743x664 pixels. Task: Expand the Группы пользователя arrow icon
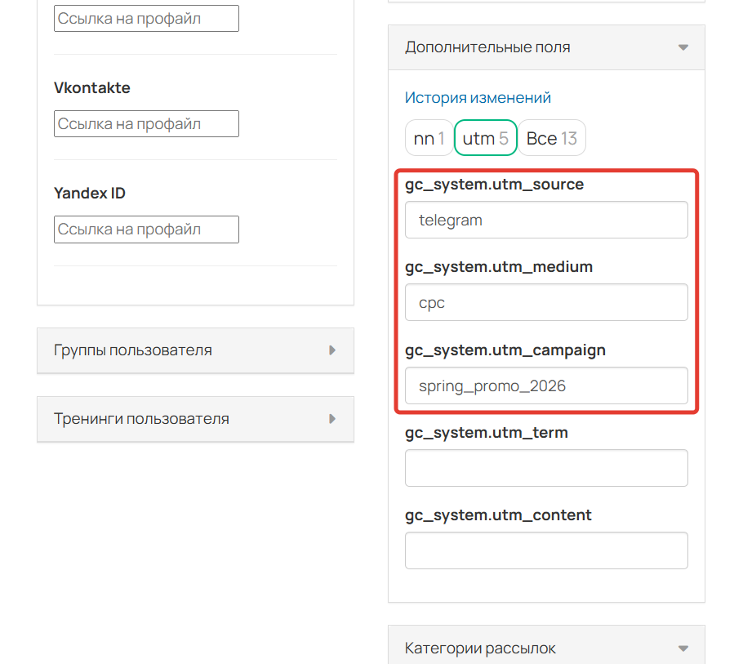(x=331, y=350)
